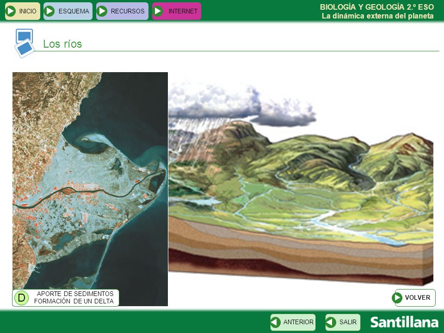Exit using the SALIR button

click(343, 322)
